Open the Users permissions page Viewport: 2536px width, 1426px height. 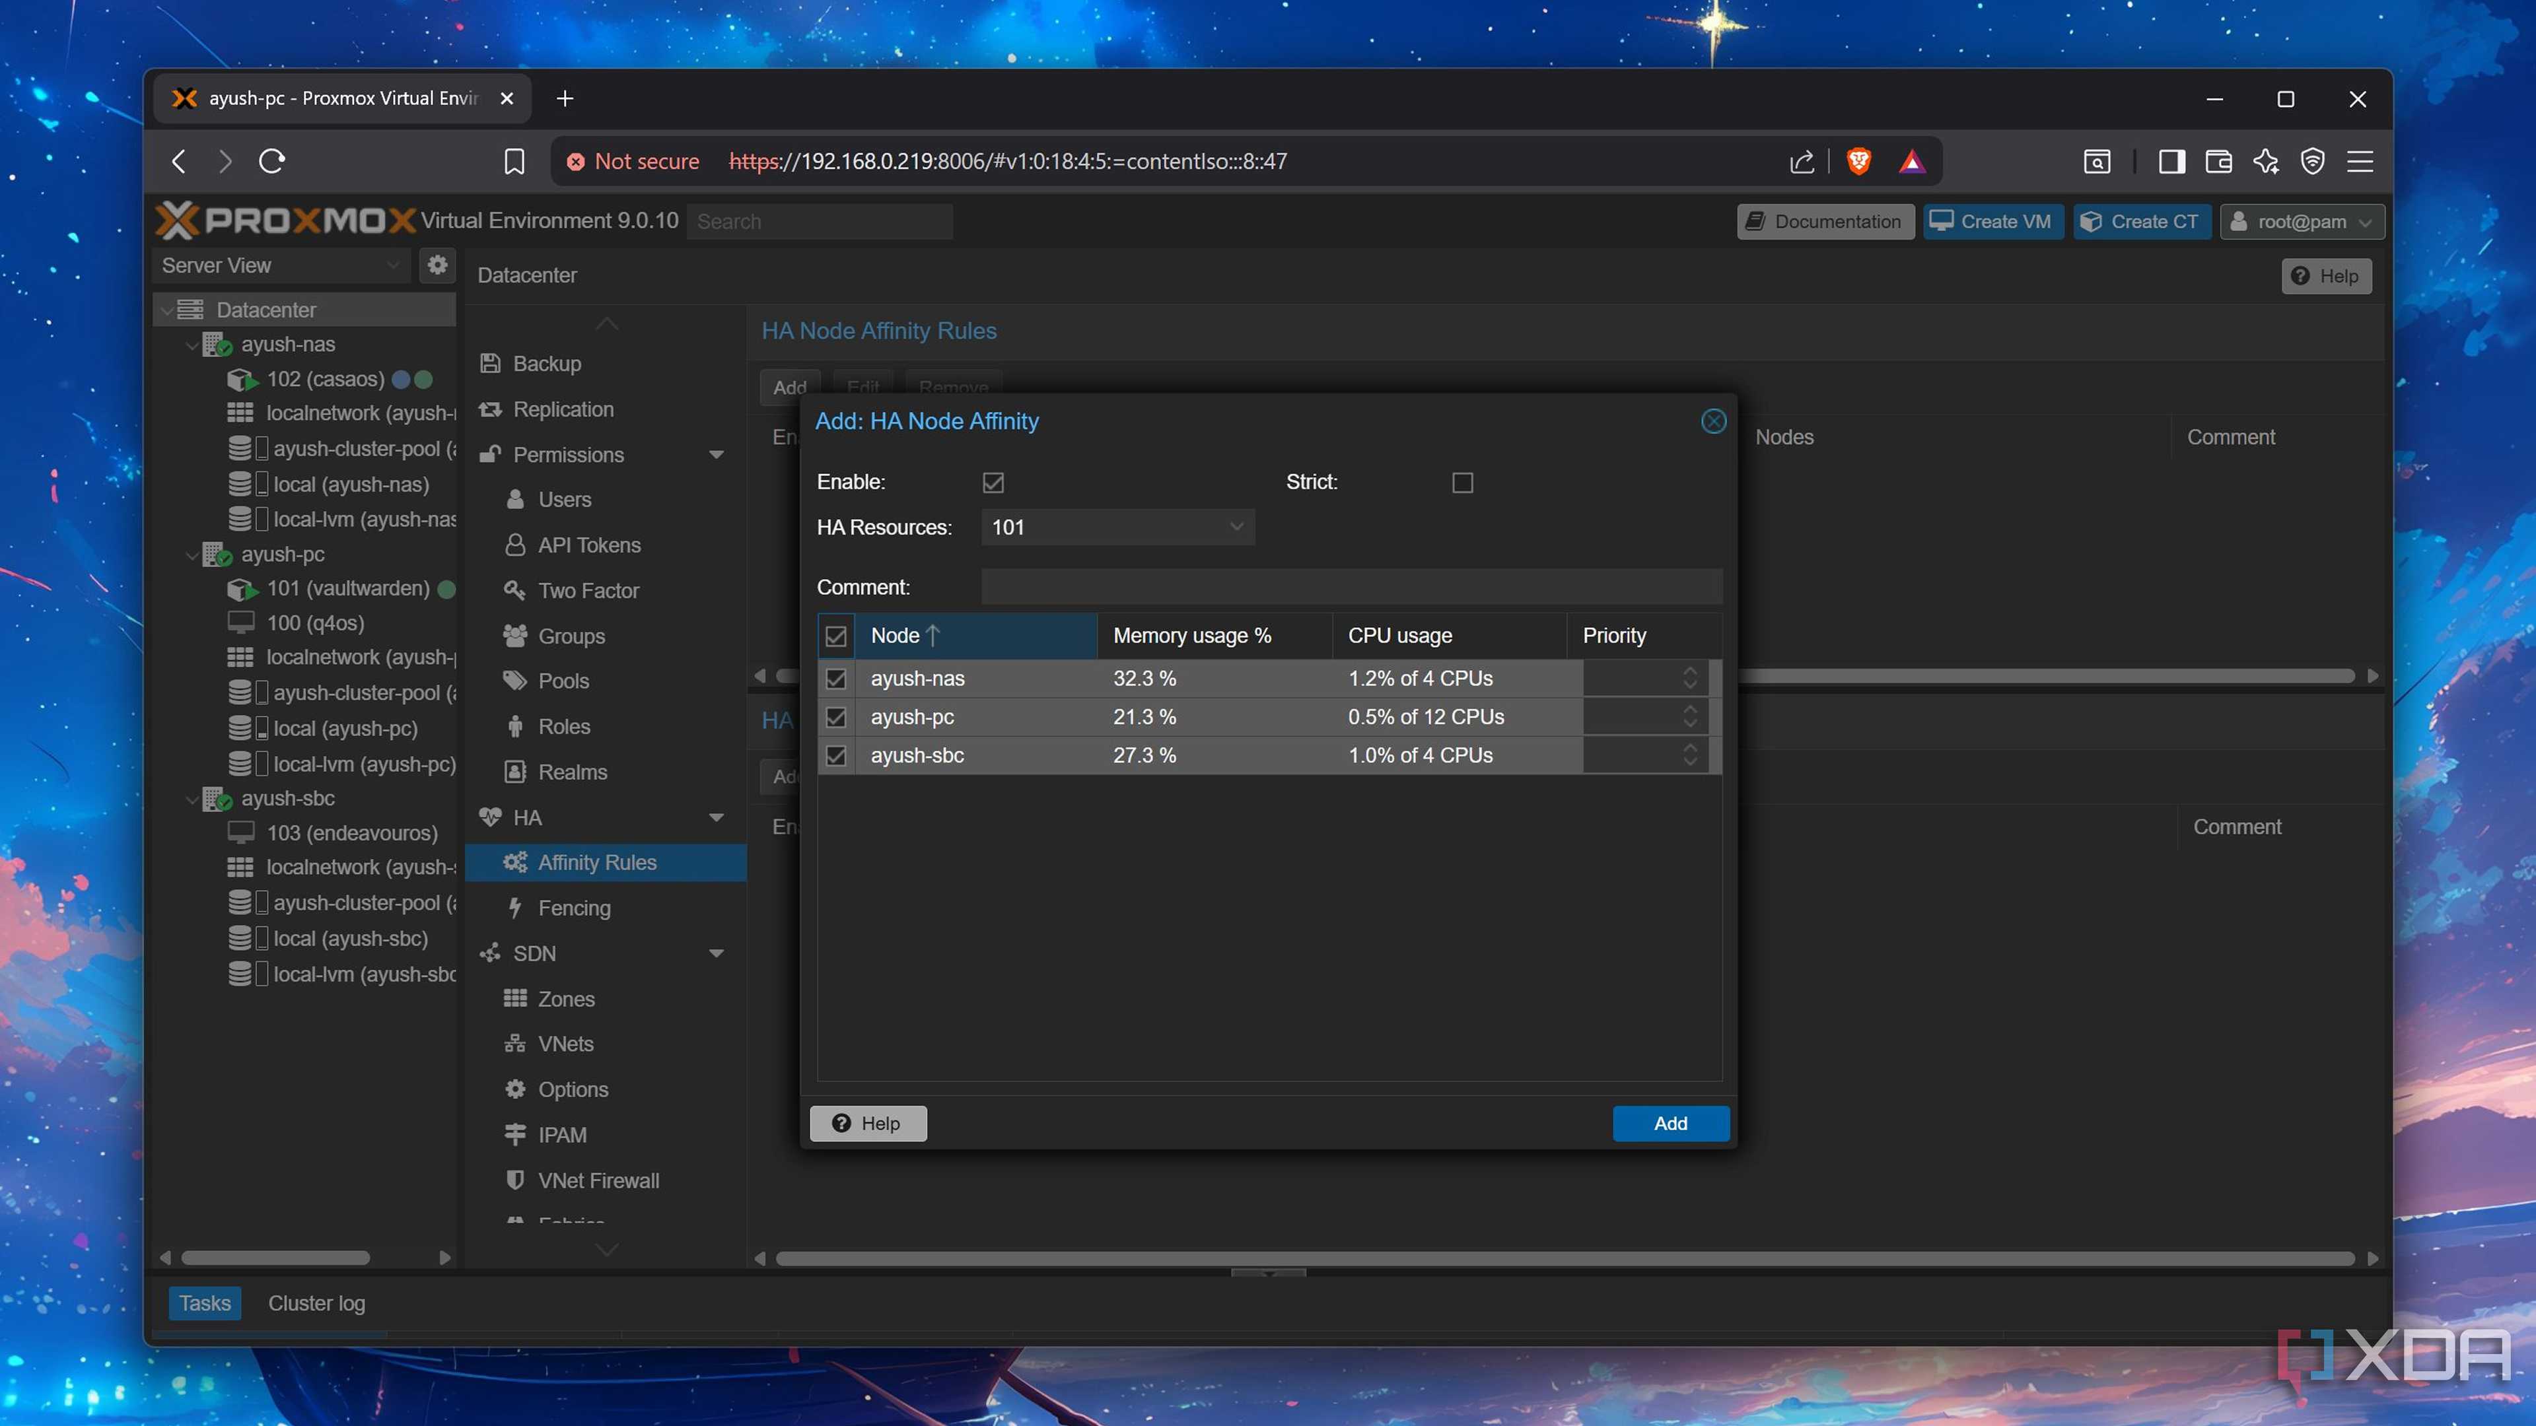coord(564,499)
